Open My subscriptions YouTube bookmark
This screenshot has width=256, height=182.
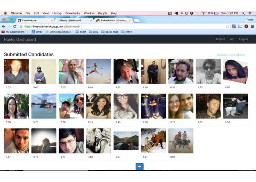15,32
